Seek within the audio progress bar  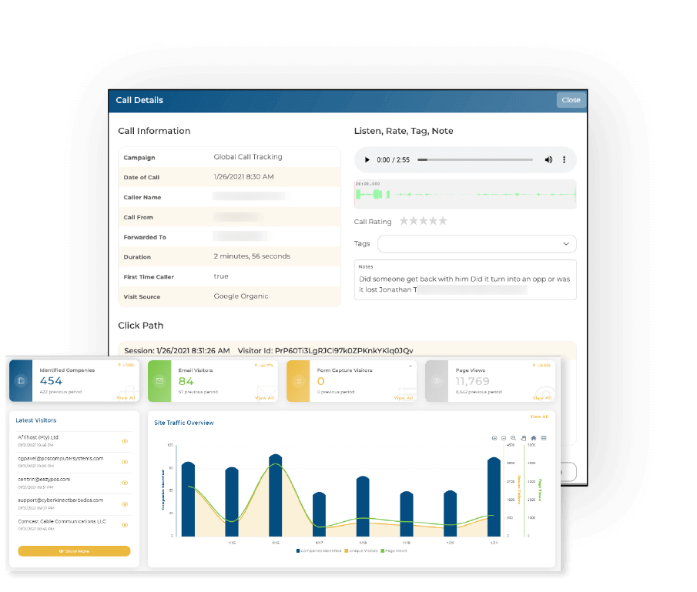coord(475,160)
